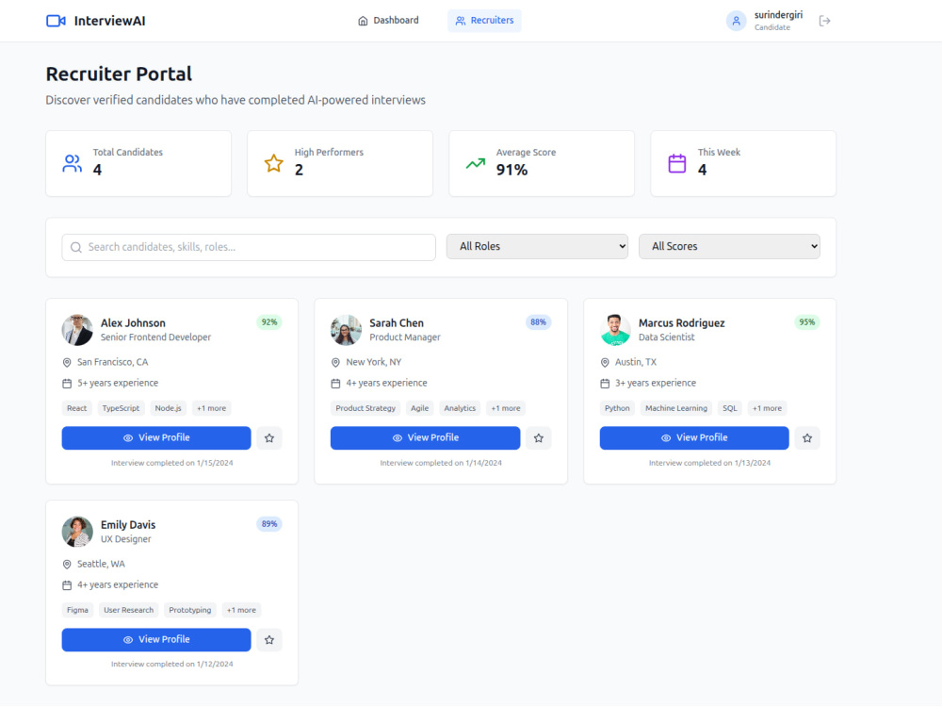
Task: Click the React skill tag
Action: coord(77,408)
